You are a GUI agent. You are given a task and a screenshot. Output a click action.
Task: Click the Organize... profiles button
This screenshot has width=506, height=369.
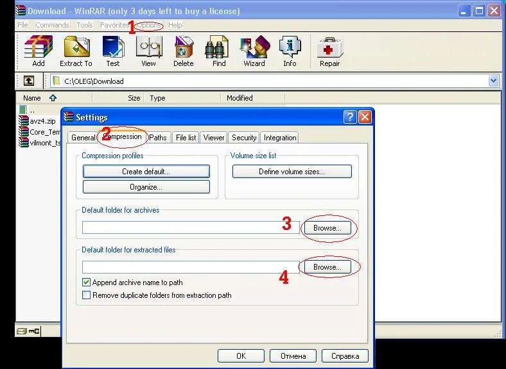[x=146, y=187]
